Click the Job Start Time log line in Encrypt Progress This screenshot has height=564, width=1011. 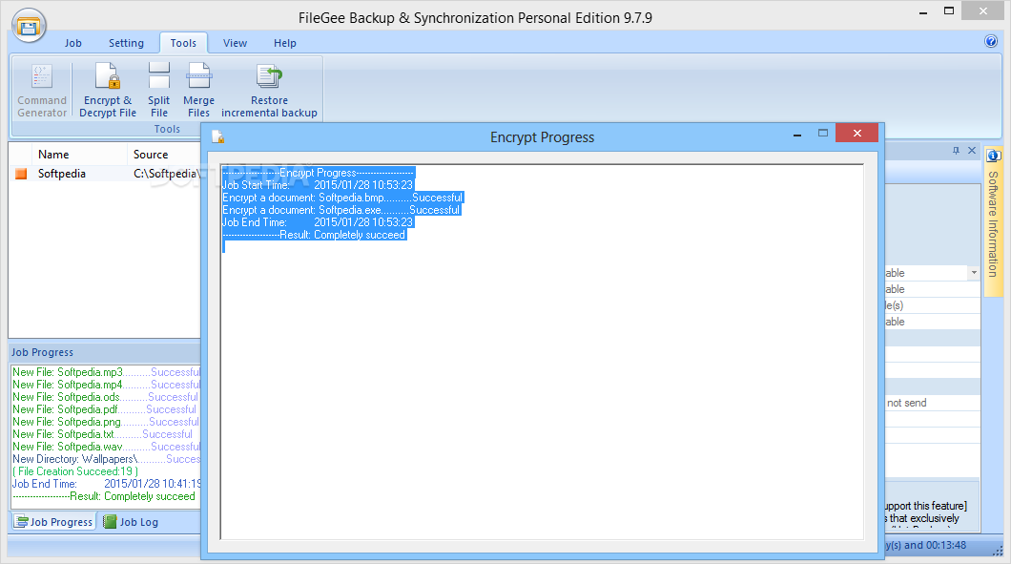point(319,185)
